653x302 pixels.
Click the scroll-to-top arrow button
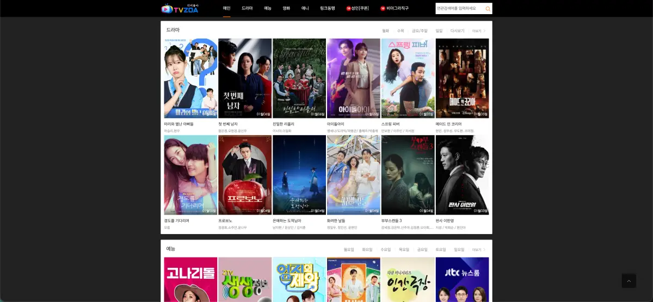[x=629, y=281]
